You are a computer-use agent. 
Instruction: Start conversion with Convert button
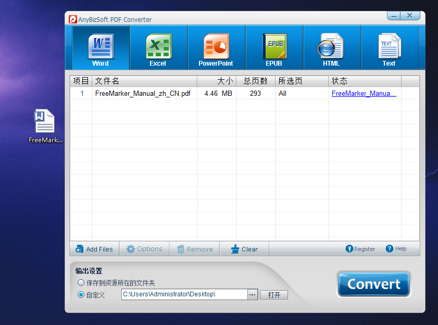pos(374,284)
